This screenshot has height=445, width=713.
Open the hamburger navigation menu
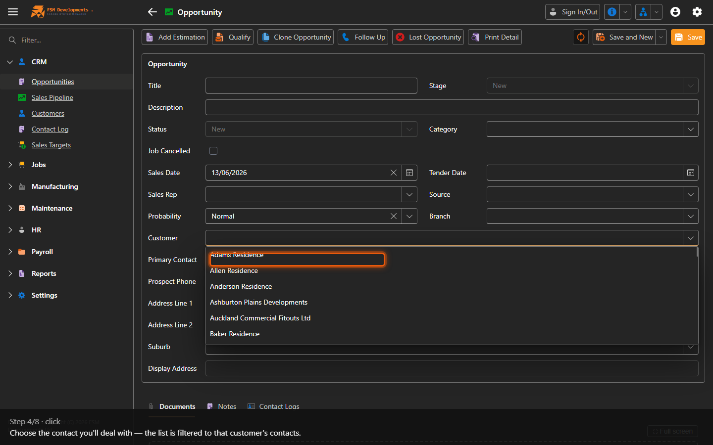click(x=13, y=12)
